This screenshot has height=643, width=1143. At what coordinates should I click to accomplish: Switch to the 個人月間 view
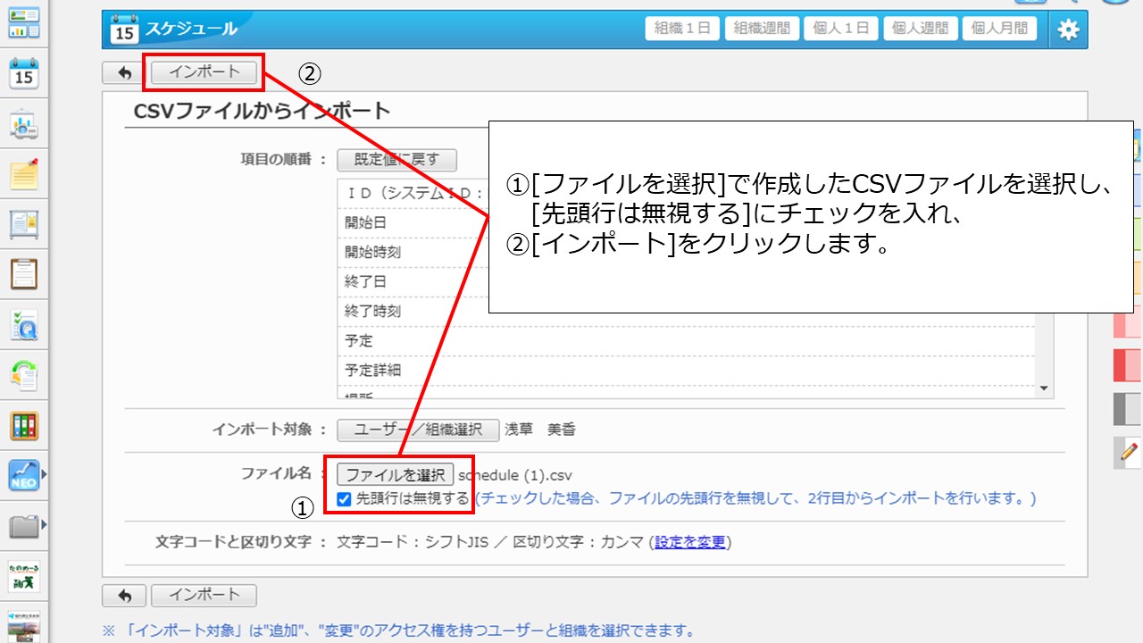(x=998, y=29)
